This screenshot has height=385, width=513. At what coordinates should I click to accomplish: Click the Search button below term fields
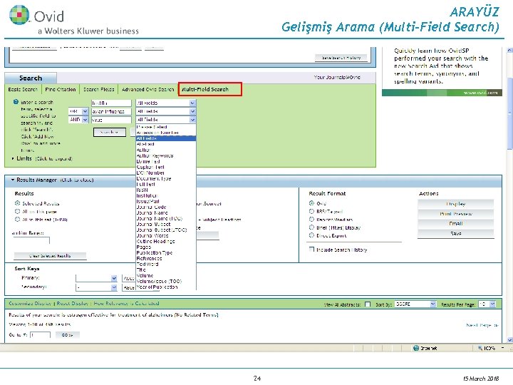[x=109, y=132]
